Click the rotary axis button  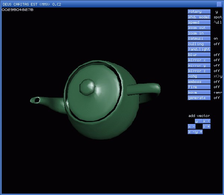point(199,12)
